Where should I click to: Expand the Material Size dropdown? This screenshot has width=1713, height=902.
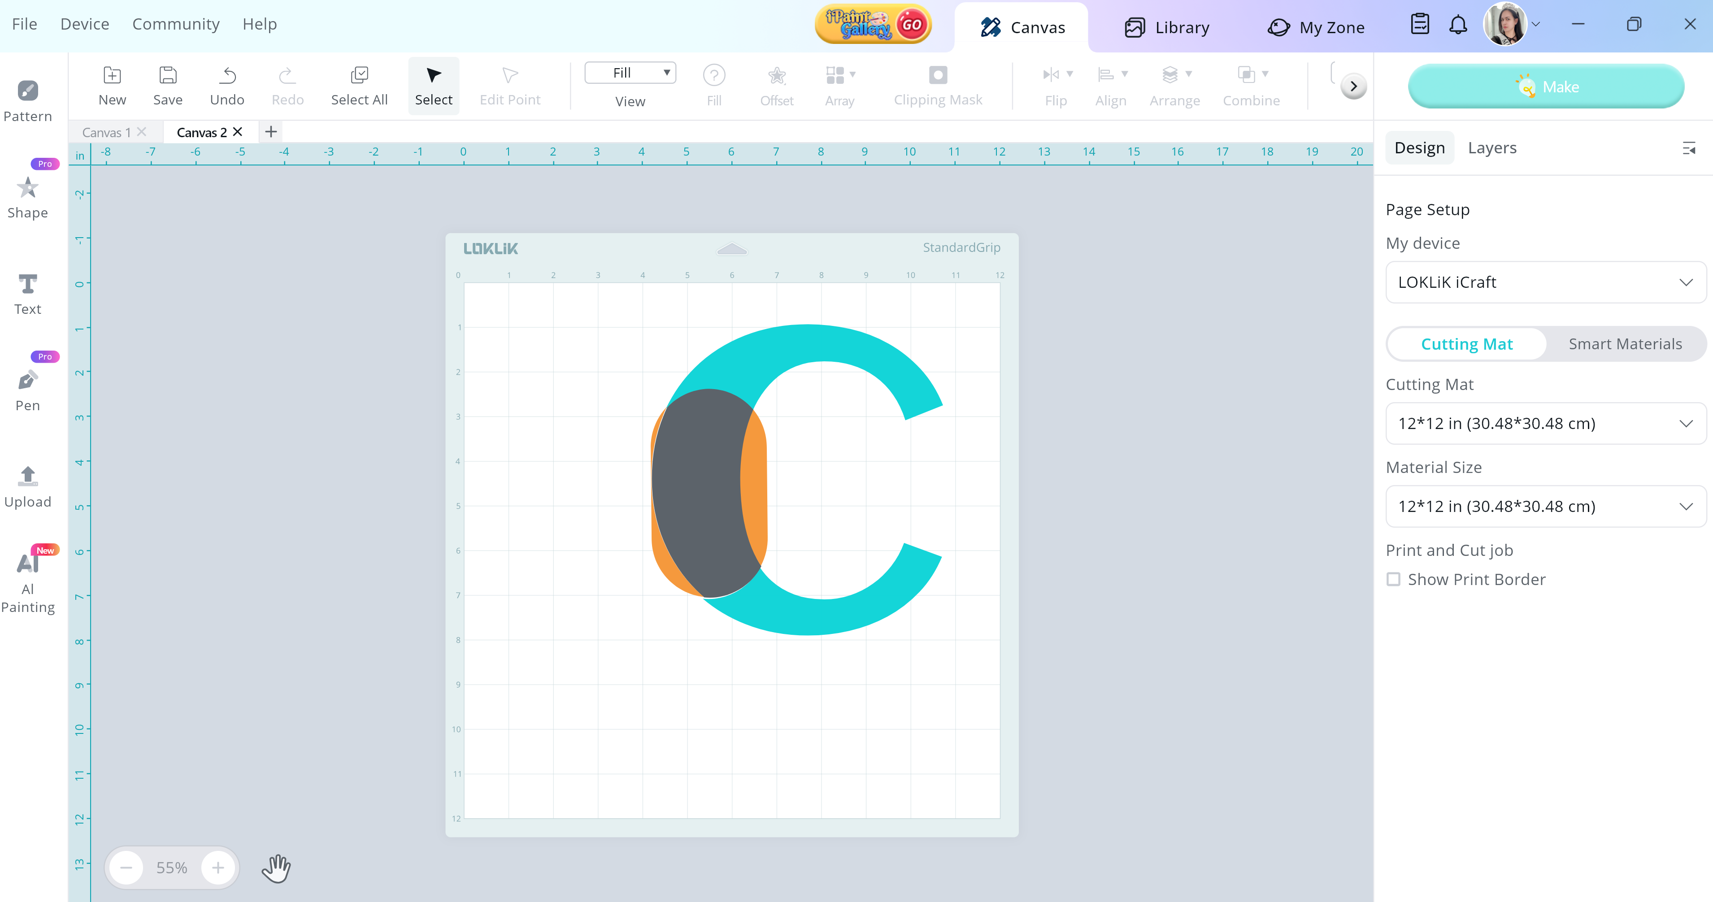tap(1545, 507)
